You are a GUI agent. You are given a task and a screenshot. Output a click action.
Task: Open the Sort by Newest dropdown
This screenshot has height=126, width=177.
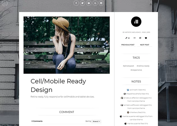[96, 121]
